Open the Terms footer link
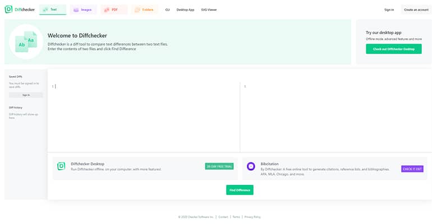The image size is (432, 224). (x=236, y=217)
